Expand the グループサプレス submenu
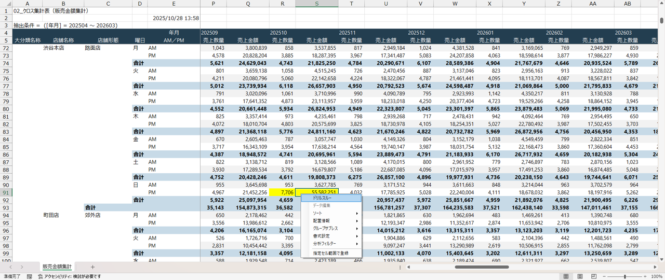 coord(325,229)
